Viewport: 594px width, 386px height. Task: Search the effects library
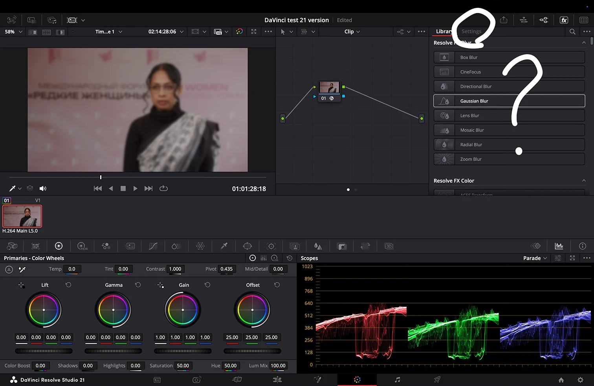pos(572,31)
